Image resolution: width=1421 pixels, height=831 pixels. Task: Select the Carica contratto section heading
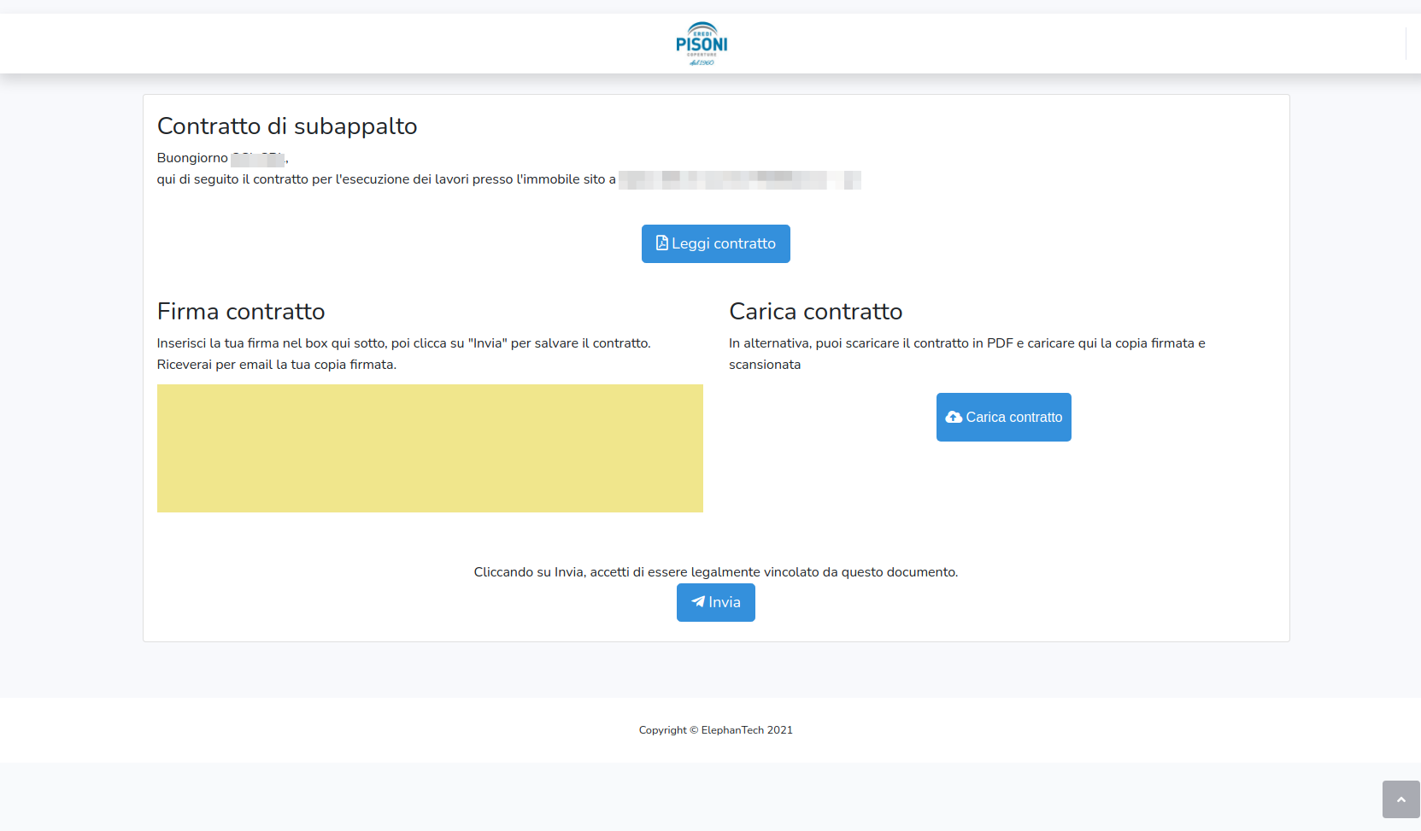click(815, 312)
